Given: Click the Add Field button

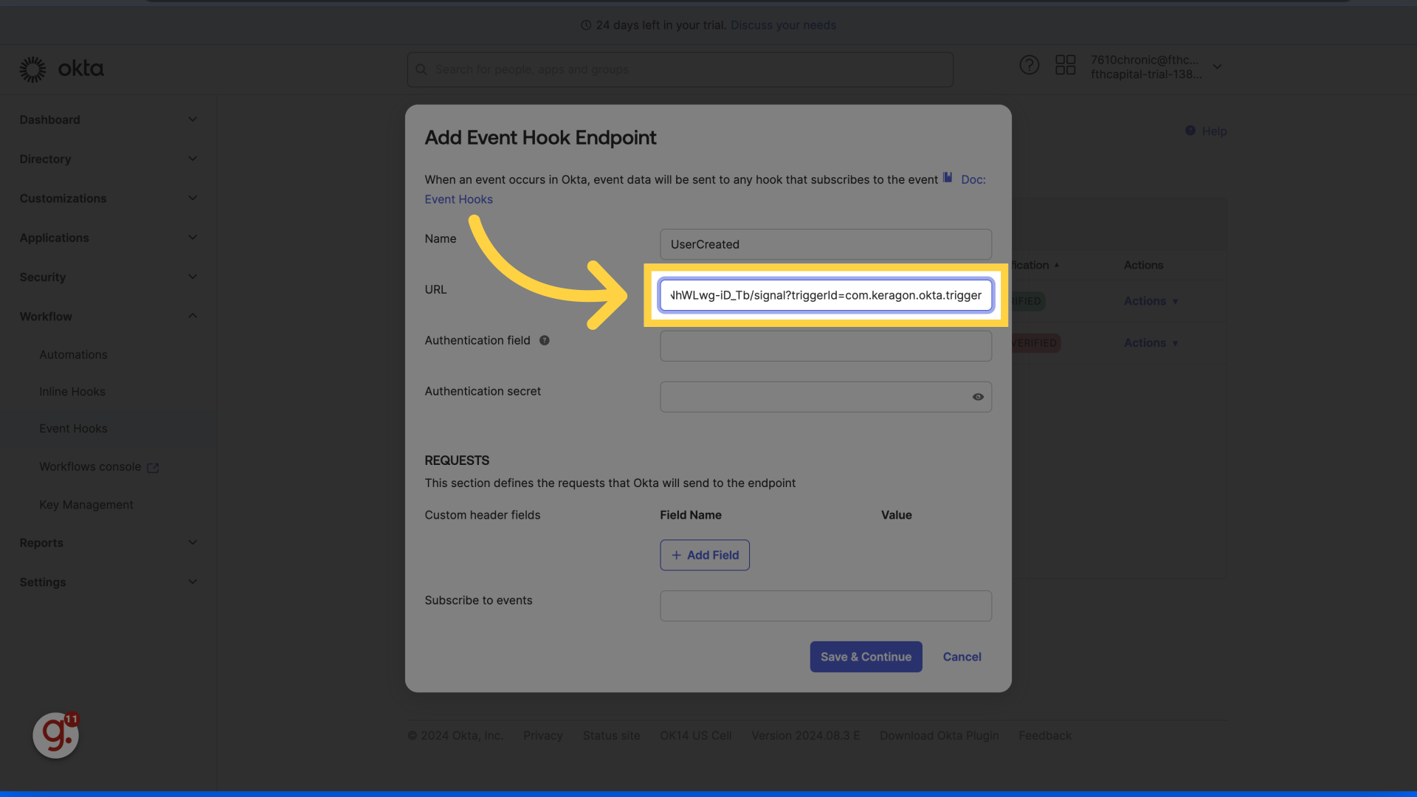Looking at the screenshot, I should tap(704, 555).
